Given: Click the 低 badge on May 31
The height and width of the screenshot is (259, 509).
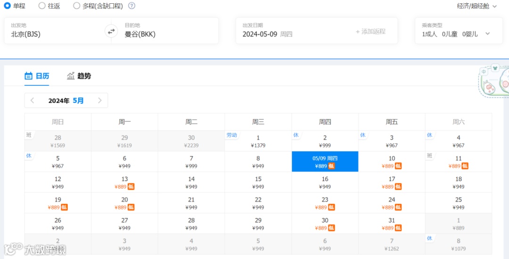Looking at the screenshot, I should pyautogui.click(x=398, y=228).
